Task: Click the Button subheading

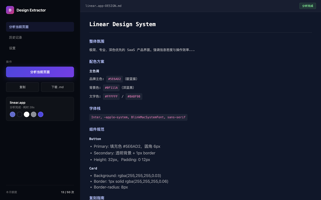Action: tap(95, 139)
